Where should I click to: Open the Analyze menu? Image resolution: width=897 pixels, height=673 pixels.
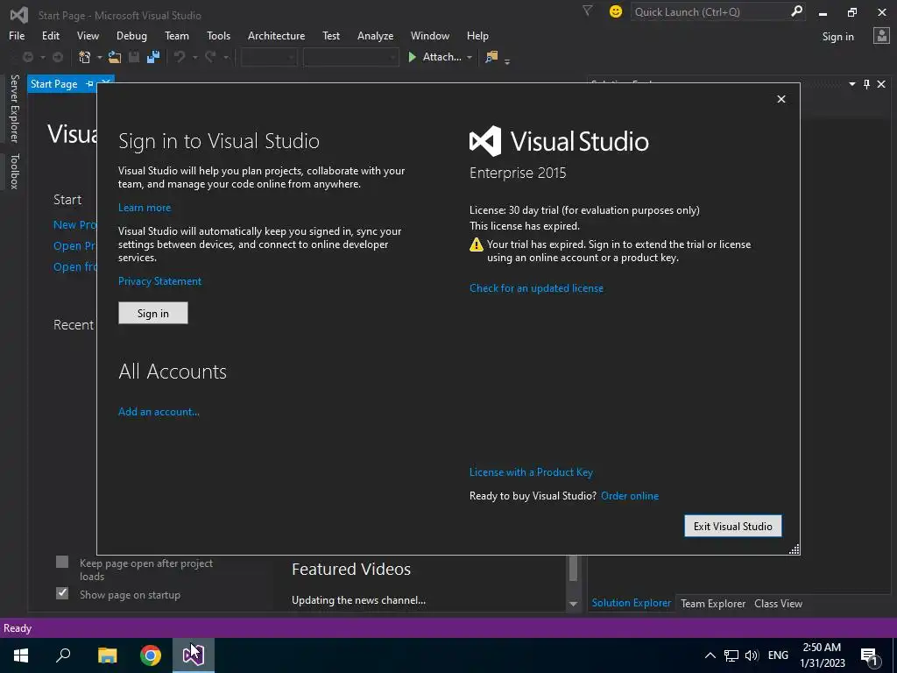pyautogui.click(x=375, y=35)
